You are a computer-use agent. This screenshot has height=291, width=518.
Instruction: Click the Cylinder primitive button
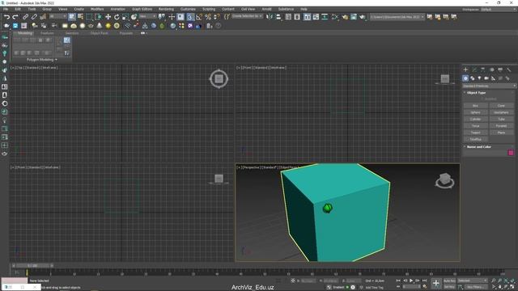point(475,119)
